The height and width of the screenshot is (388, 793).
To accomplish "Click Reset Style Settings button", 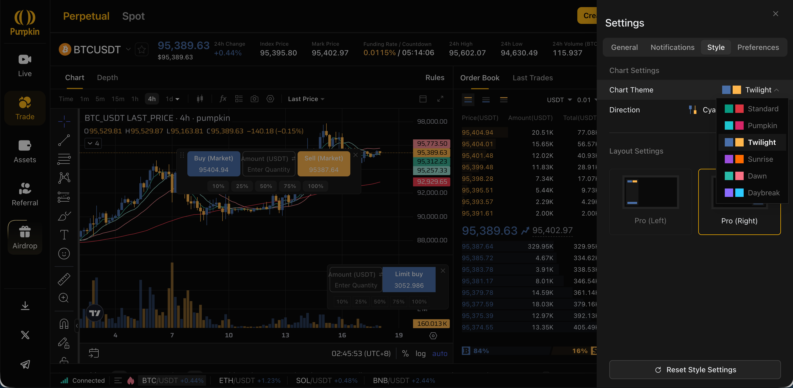I will (695, 370).
